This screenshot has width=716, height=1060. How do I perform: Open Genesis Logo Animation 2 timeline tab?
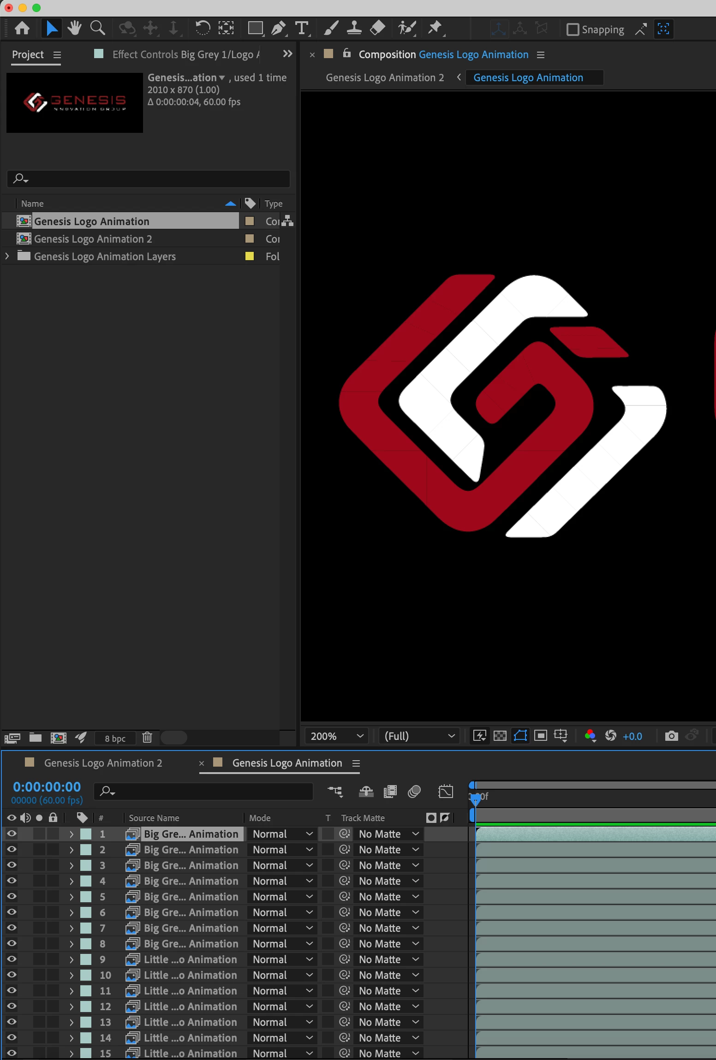pos(103,763)
